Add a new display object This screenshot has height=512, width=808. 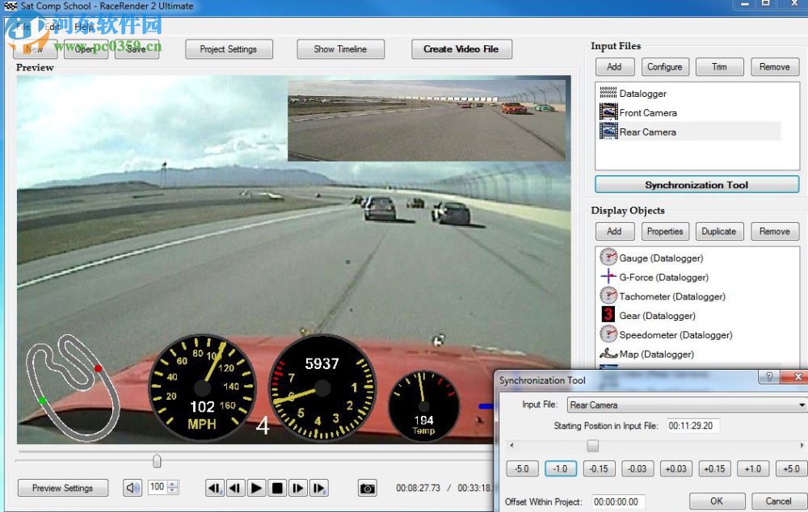pyautogui.click(x=614, y=231)
